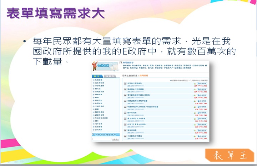The width and height of the screenshot is (257, 166).
Task: Switch to the 類別 tab
Action: pyautogui.click(x=97, y=76)
